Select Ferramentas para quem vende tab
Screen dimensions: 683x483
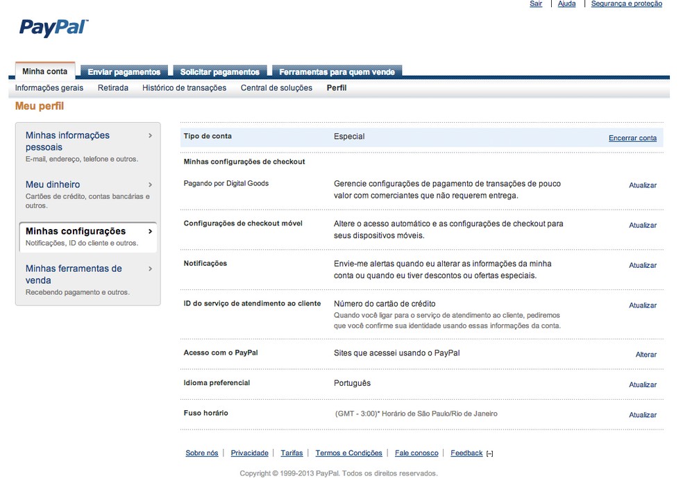coord(337,72)
